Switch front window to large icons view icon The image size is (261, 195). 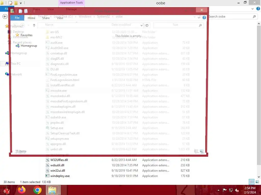[x=202, y=151]
